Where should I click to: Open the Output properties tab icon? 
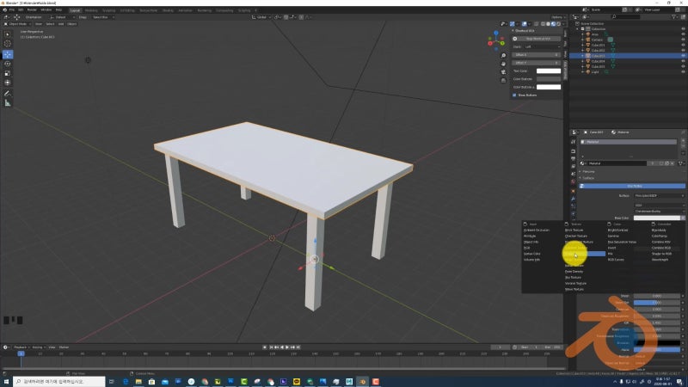(x=573, y=158)
